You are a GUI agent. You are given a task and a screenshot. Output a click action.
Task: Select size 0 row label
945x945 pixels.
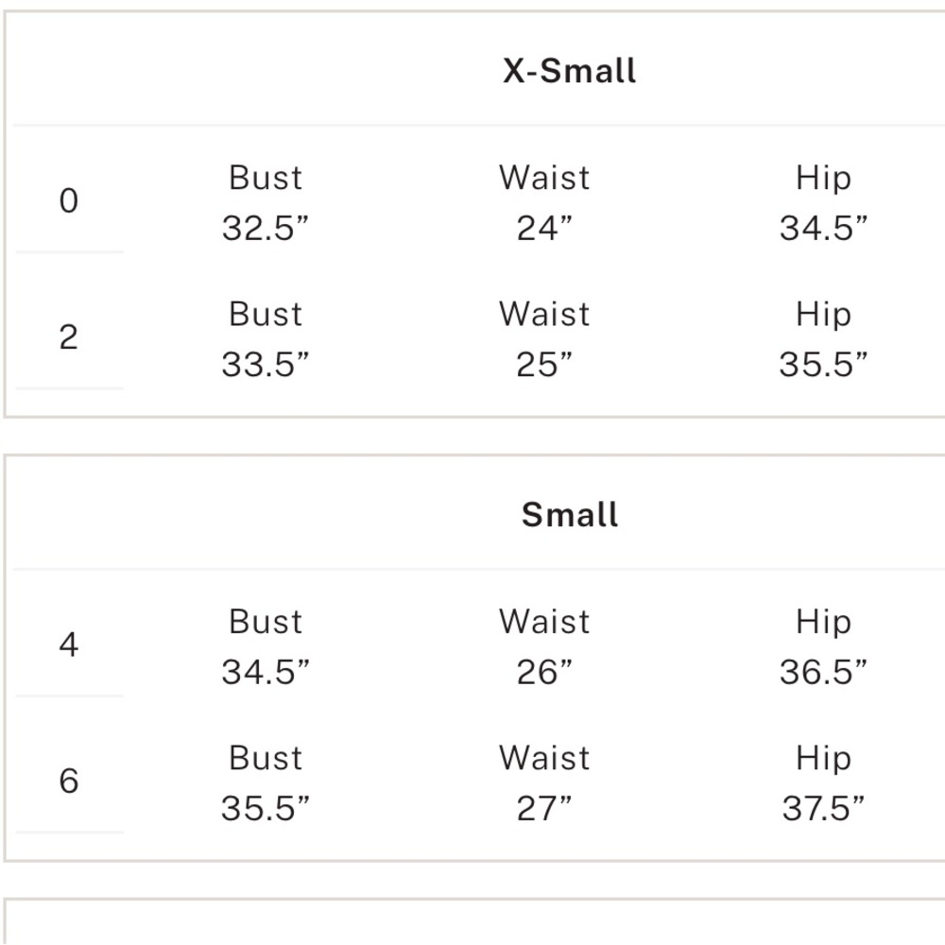tap(69, 200)
